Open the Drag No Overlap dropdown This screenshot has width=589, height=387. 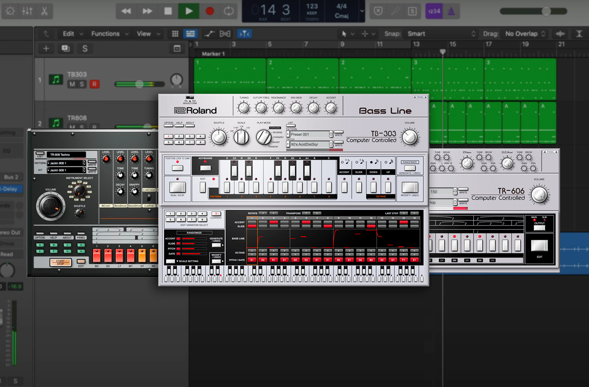pos(524,34)
